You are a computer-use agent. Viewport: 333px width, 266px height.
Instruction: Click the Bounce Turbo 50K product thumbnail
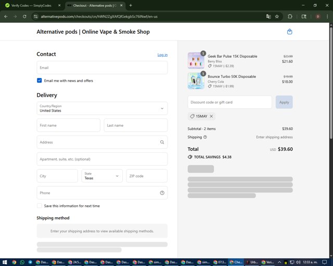[x=196, y=81]
